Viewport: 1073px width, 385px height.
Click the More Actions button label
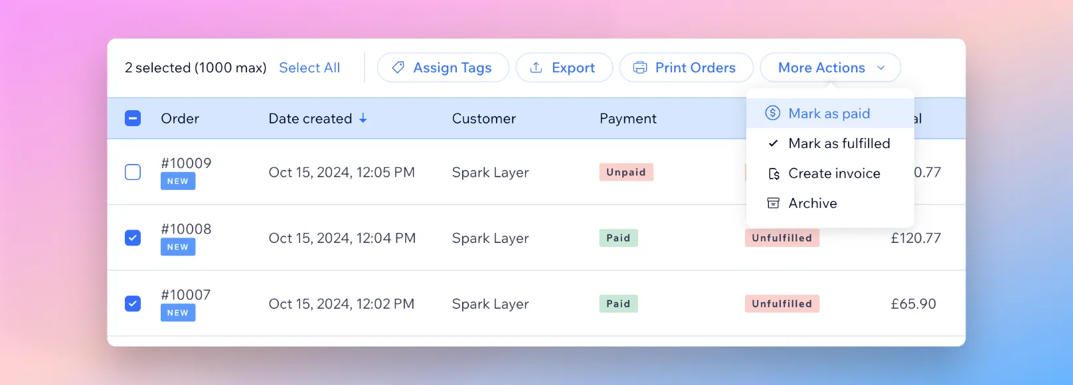(x=821, y=68)
